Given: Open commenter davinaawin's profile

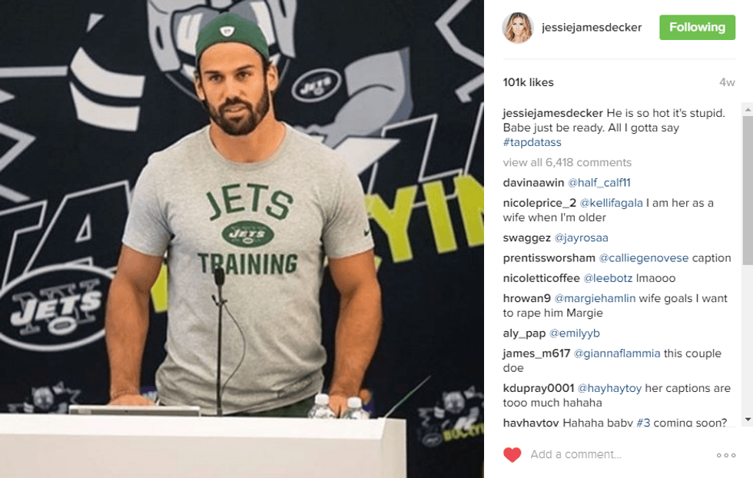Looking at the screenshot, I should coord(533,183).
